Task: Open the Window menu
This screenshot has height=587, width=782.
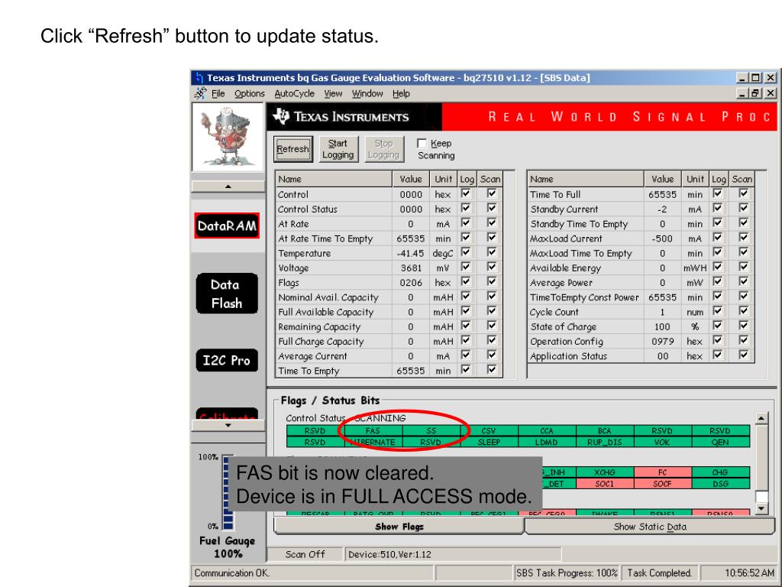Action: [367, 93]
